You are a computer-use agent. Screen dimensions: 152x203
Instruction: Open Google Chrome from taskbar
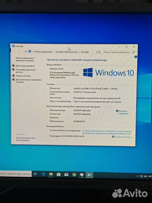pos(74,175)
